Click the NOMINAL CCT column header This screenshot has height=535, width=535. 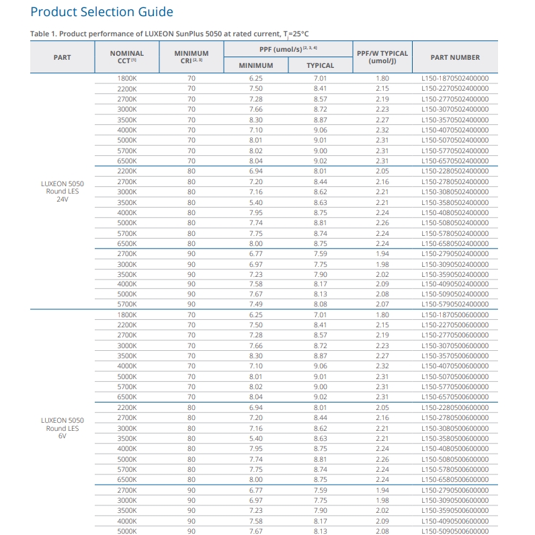coord(127,57)
